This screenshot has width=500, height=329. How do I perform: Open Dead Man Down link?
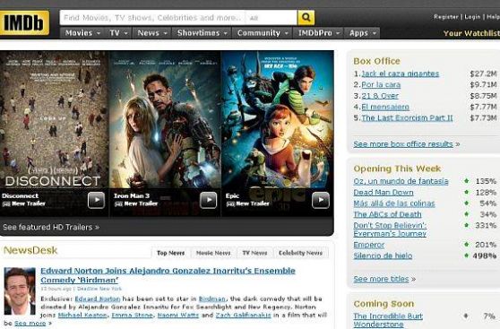pos(384,193)
